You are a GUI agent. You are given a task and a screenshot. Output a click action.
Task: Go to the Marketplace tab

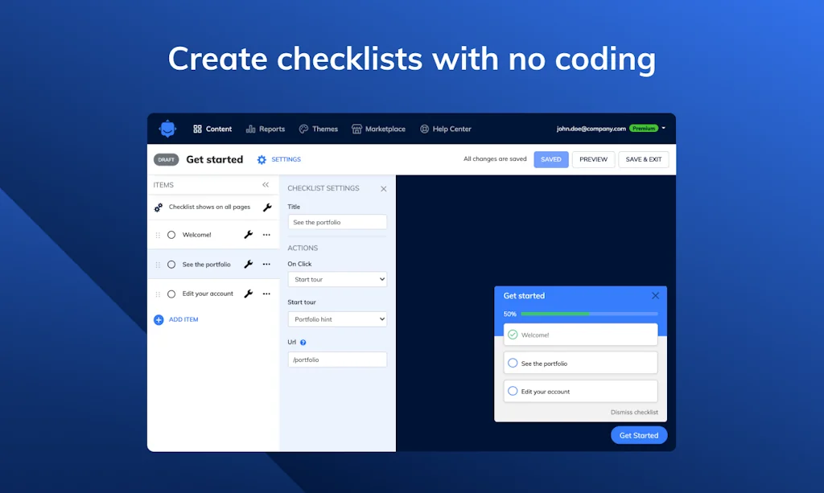point(379,129)
